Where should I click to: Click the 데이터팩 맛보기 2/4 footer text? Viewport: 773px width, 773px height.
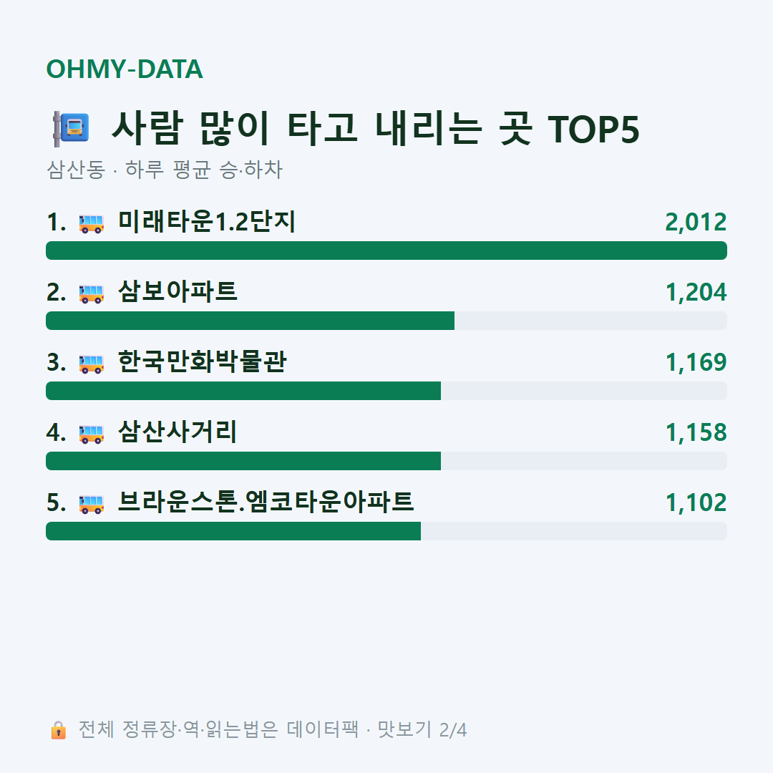tap(376, 729)
